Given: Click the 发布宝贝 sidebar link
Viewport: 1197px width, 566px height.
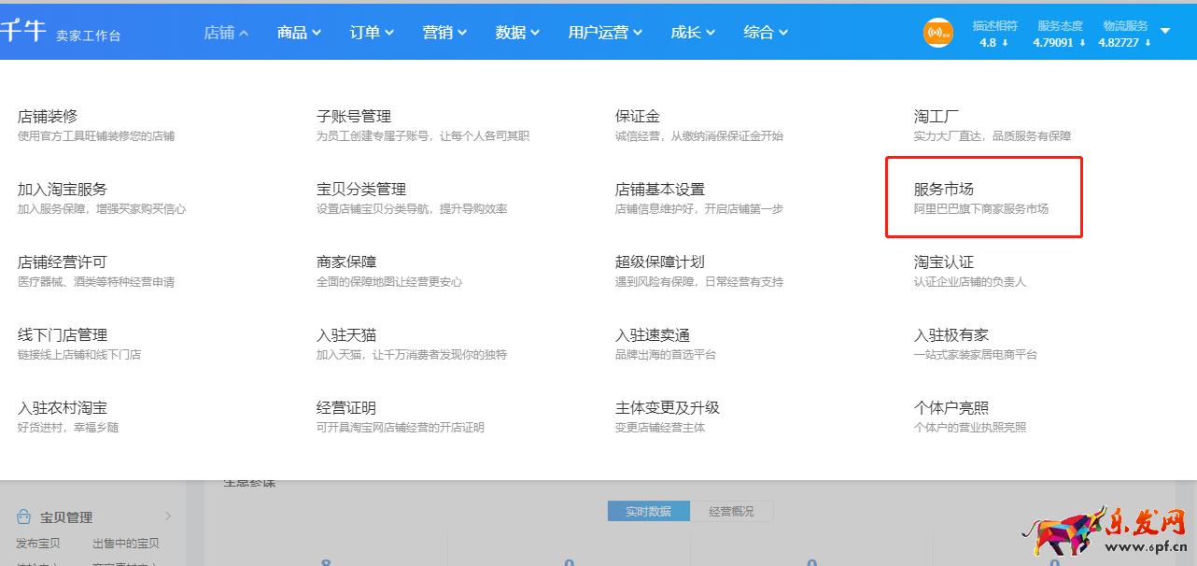Looking at the screenshot, I should [x=38, y=544].
